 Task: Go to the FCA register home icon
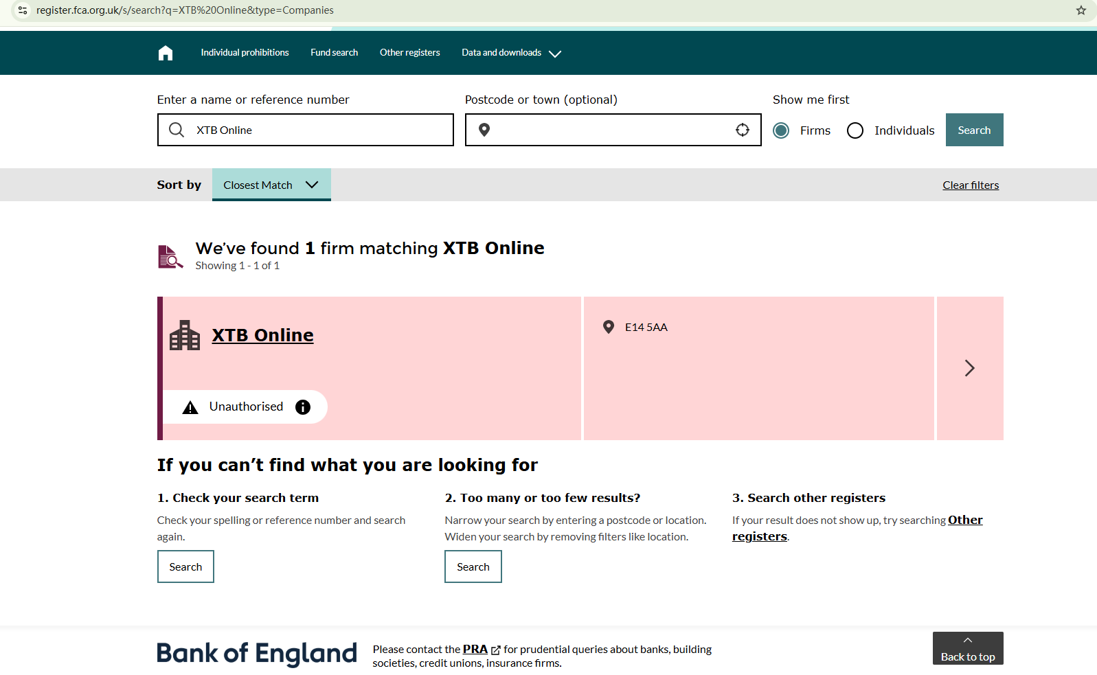(166, 53)
